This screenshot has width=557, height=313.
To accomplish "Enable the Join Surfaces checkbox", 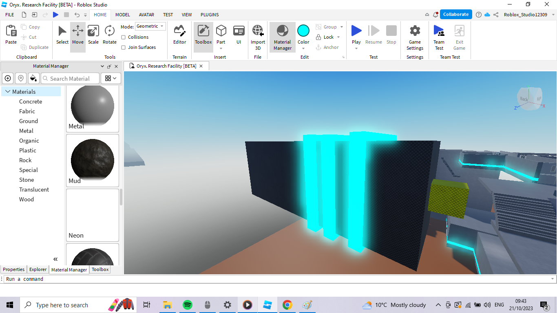I will click(124, 47).
